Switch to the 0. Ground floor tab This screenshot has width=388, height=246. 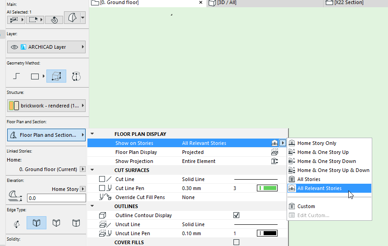[147, 3]
